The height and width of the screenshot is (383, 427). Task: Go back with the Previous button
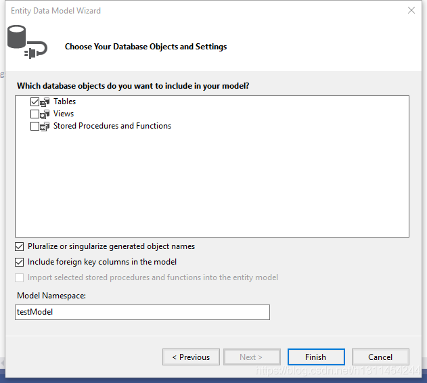coord(192,357)
